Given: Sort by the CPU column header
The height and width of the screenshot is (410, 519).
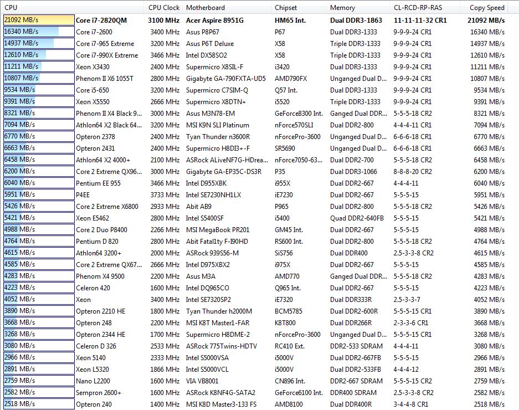Looking at the screenshot, I should (72, 7).
